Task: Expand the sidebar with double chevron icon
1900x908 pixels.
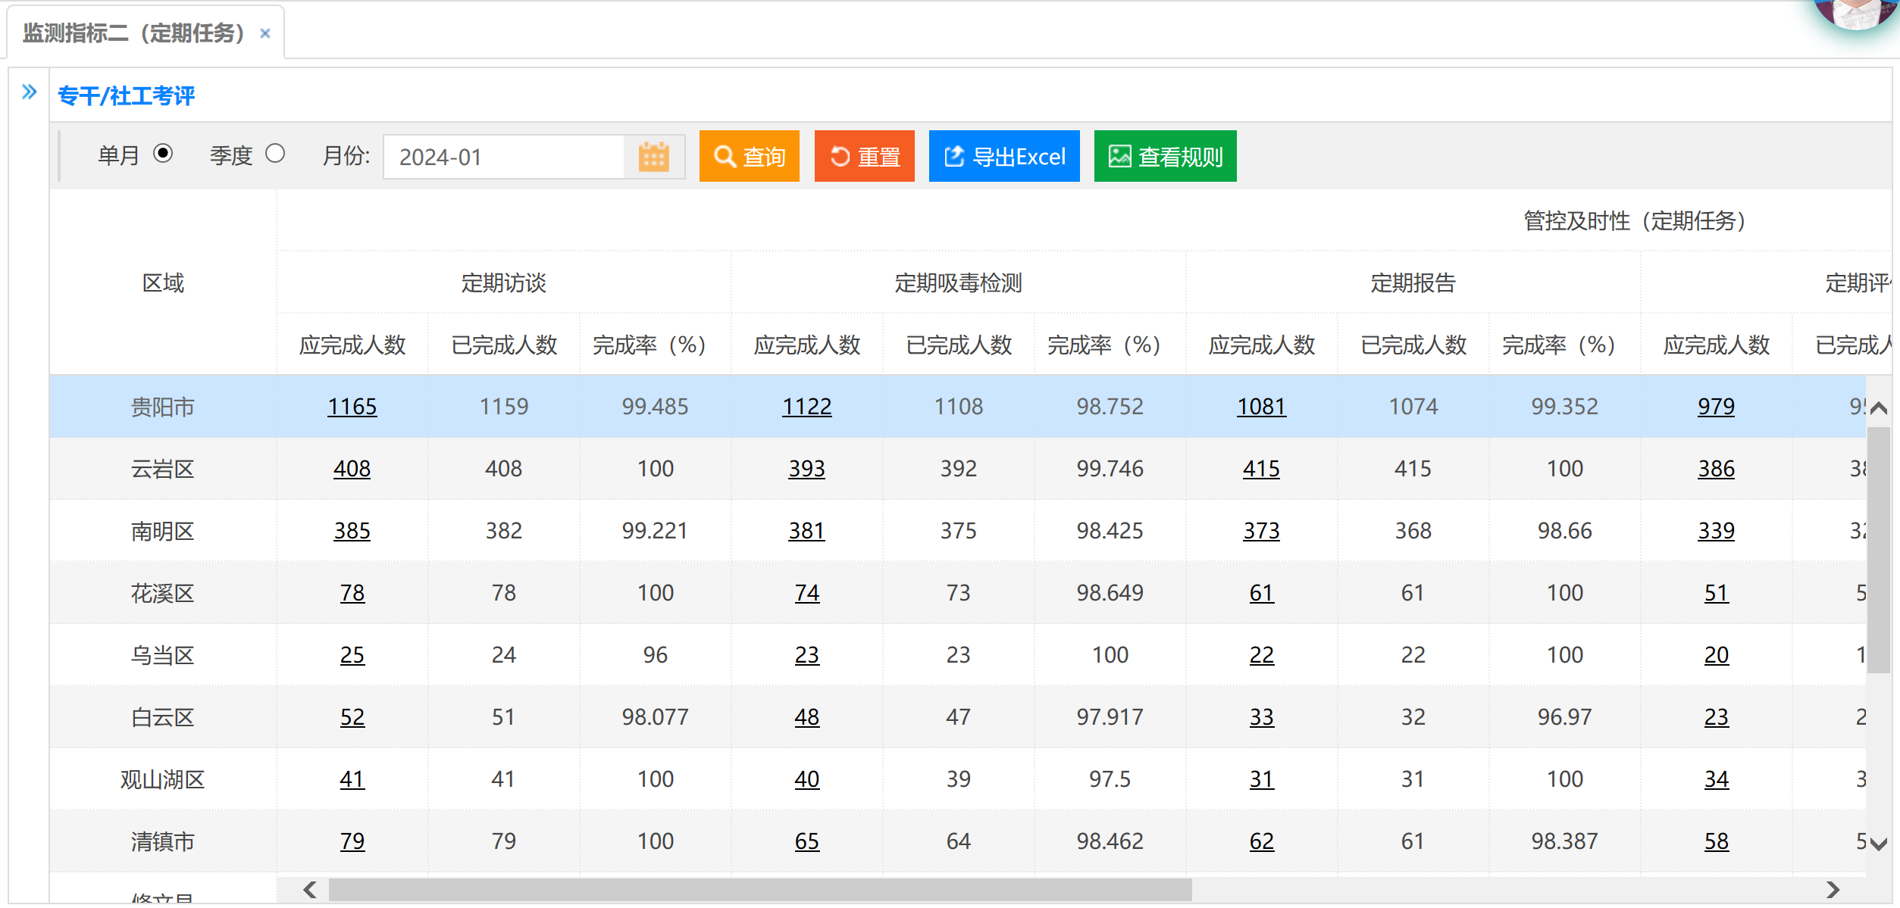Action: (29, 92)
